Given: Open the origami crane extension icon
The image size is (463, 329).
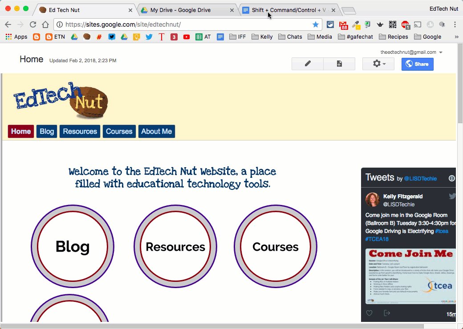Looking at the screenshot, I should [x=380, y=24].
